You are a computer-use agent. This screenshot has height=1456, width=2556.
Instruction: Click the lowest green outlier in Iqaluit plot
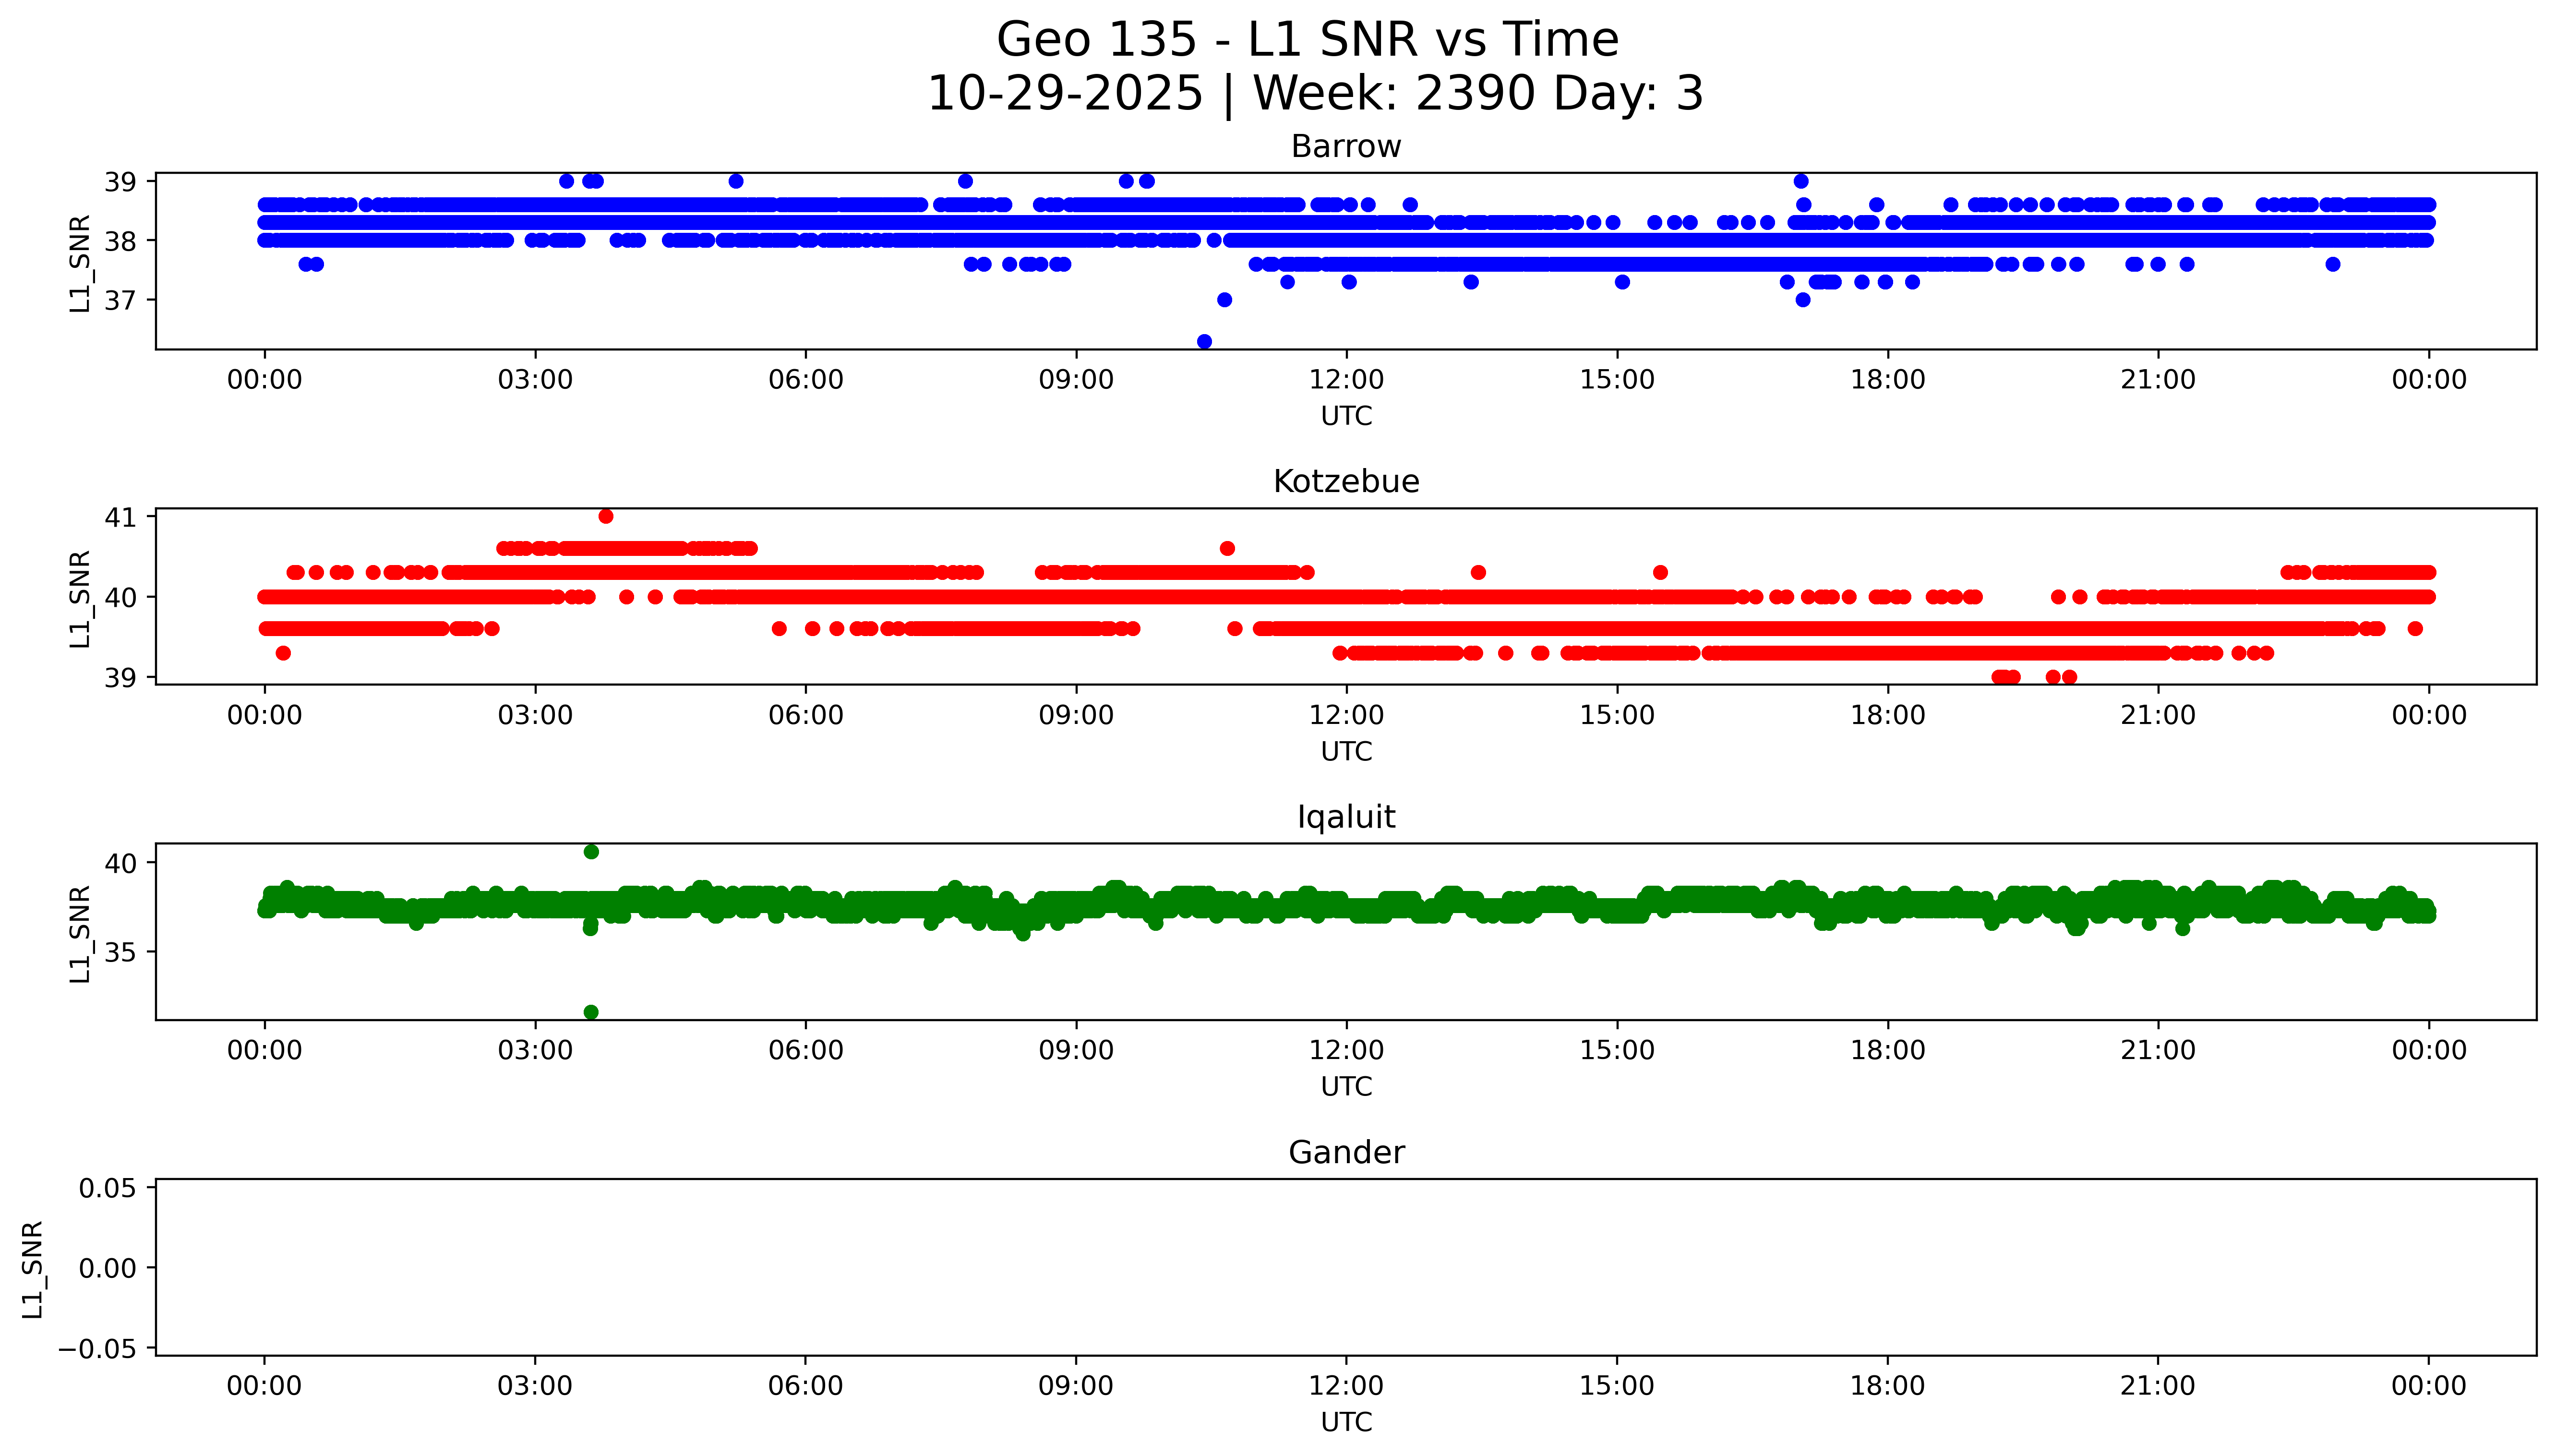[591, 1012]
